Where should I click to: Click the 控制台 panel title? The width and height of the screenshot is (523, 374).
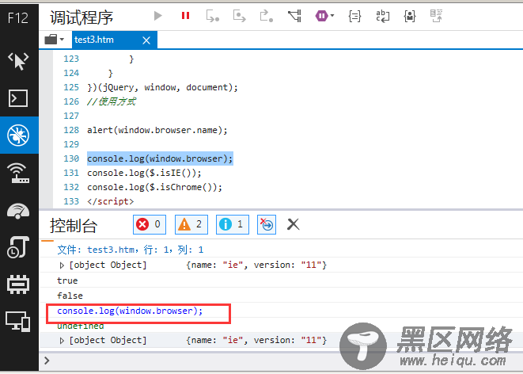click(74, 225)
